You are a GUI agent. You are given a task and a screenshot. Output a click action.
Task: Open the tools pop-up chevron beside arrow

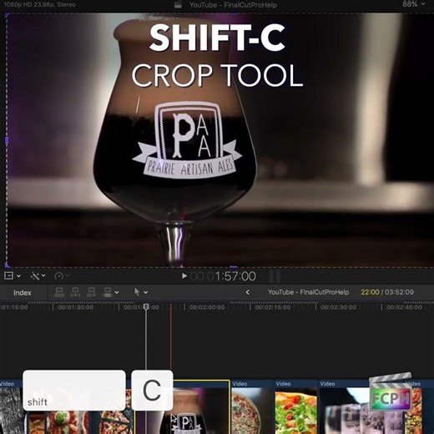(145, 292)
